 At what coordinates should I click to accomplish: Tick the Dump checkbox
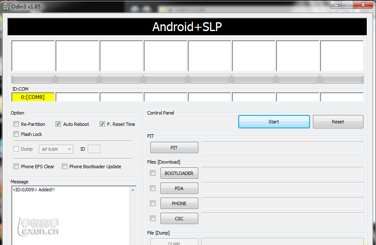(x=16, y=149)
